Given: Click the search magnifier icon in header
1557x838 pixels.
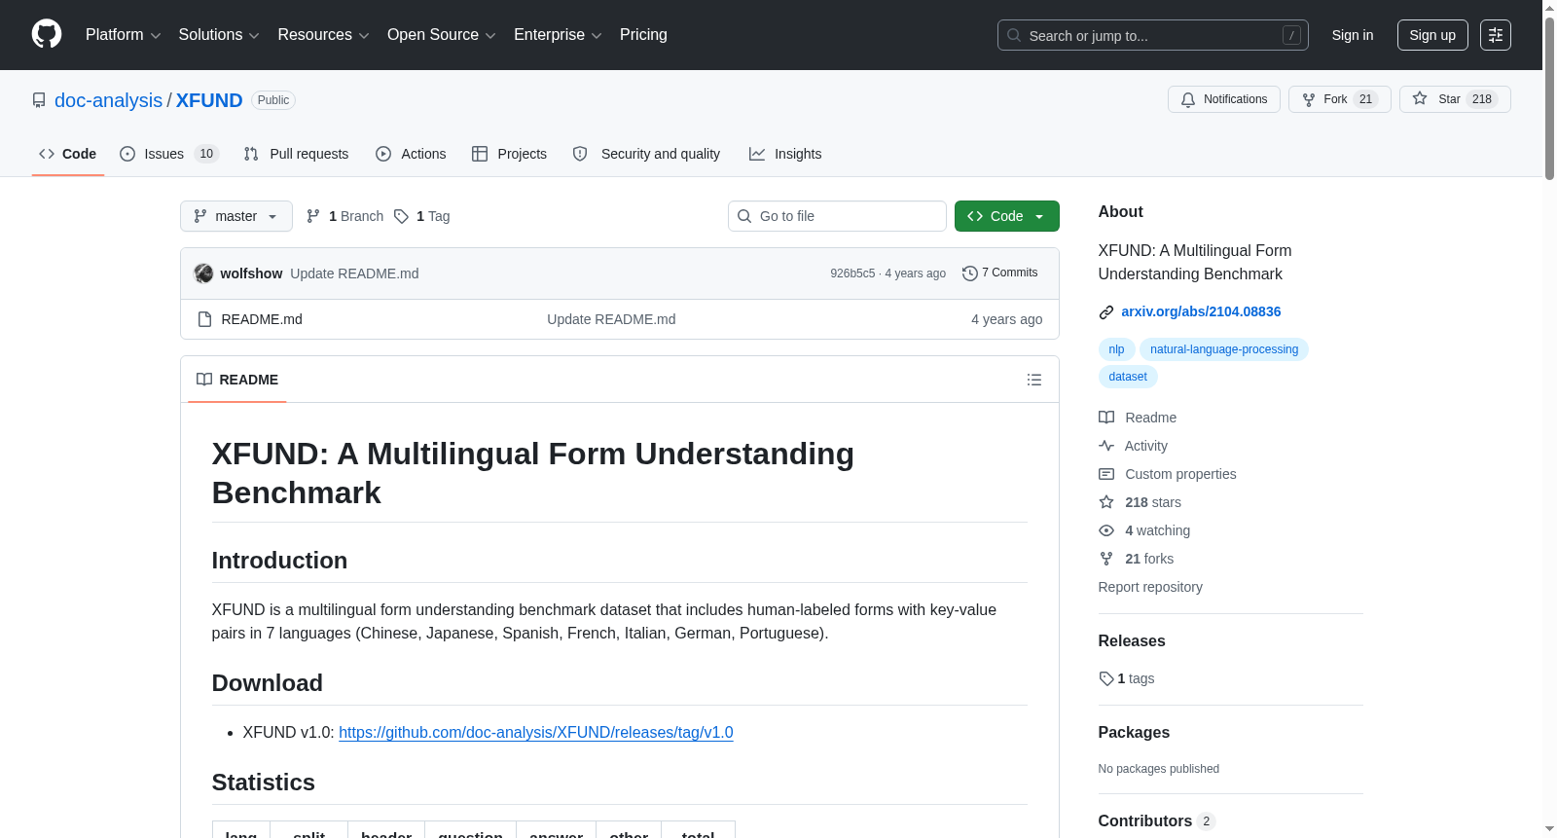Looking at the screenshot, I should (1014, 35).
